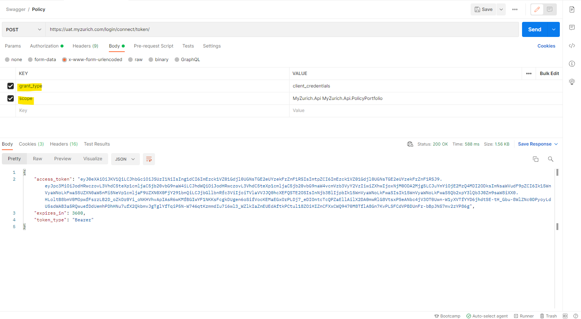This screenshot has height=319, width=581.
Task: Open the Send button dropdown arrow
Action: (x=554, y=29)
